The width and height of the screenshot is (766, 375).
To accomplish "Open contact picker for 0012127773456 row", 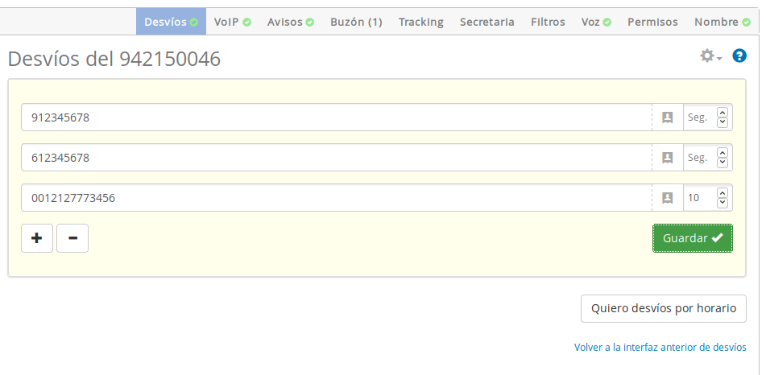I will (667, 198).
